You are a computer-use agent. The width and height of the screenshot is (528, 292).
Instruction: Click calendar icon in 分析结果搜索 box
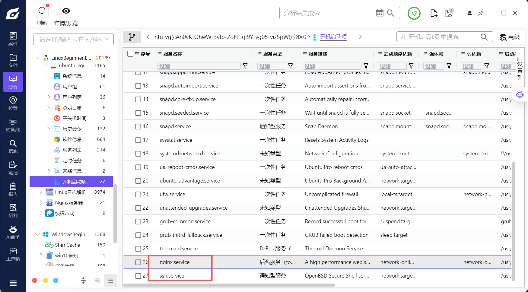(x=380, y=13)
